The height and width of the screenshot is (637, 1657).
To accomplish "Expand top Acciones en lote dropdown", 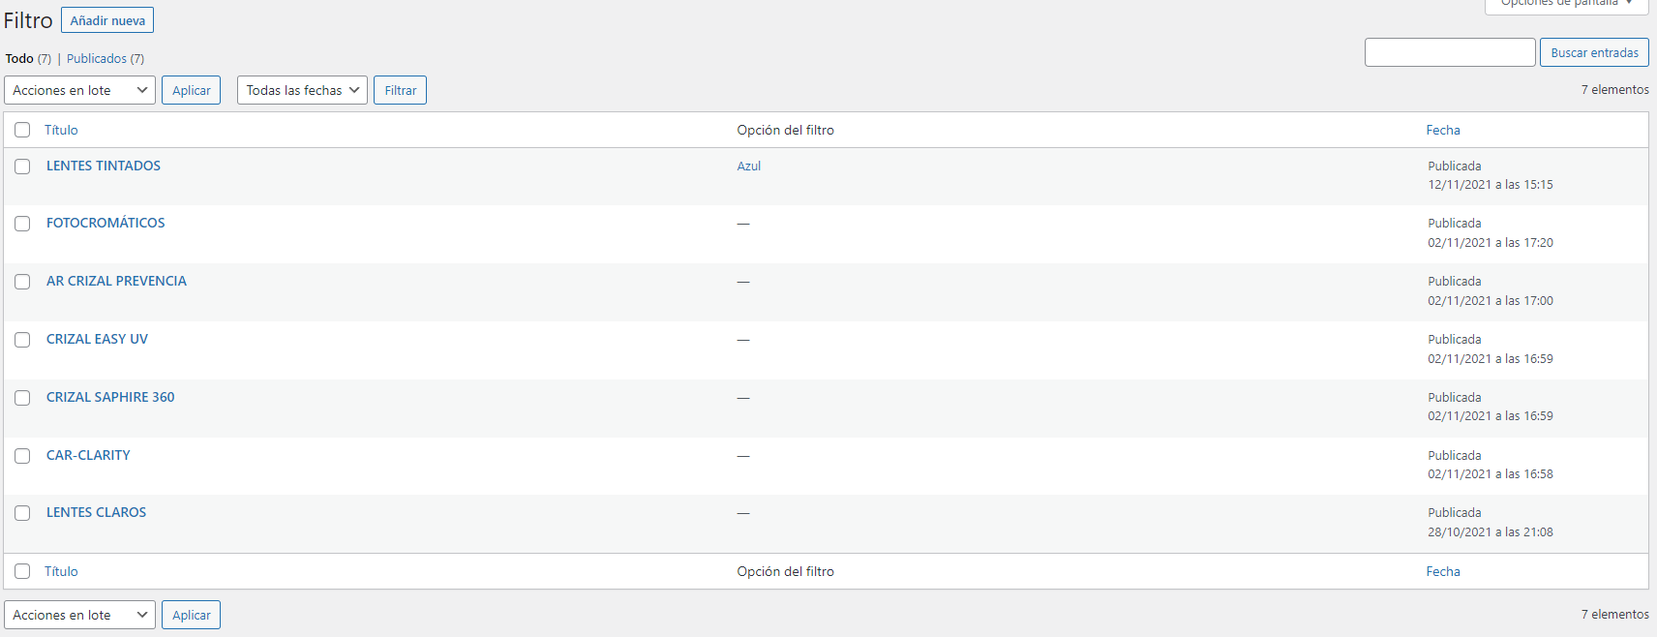I will click(79, 90).
